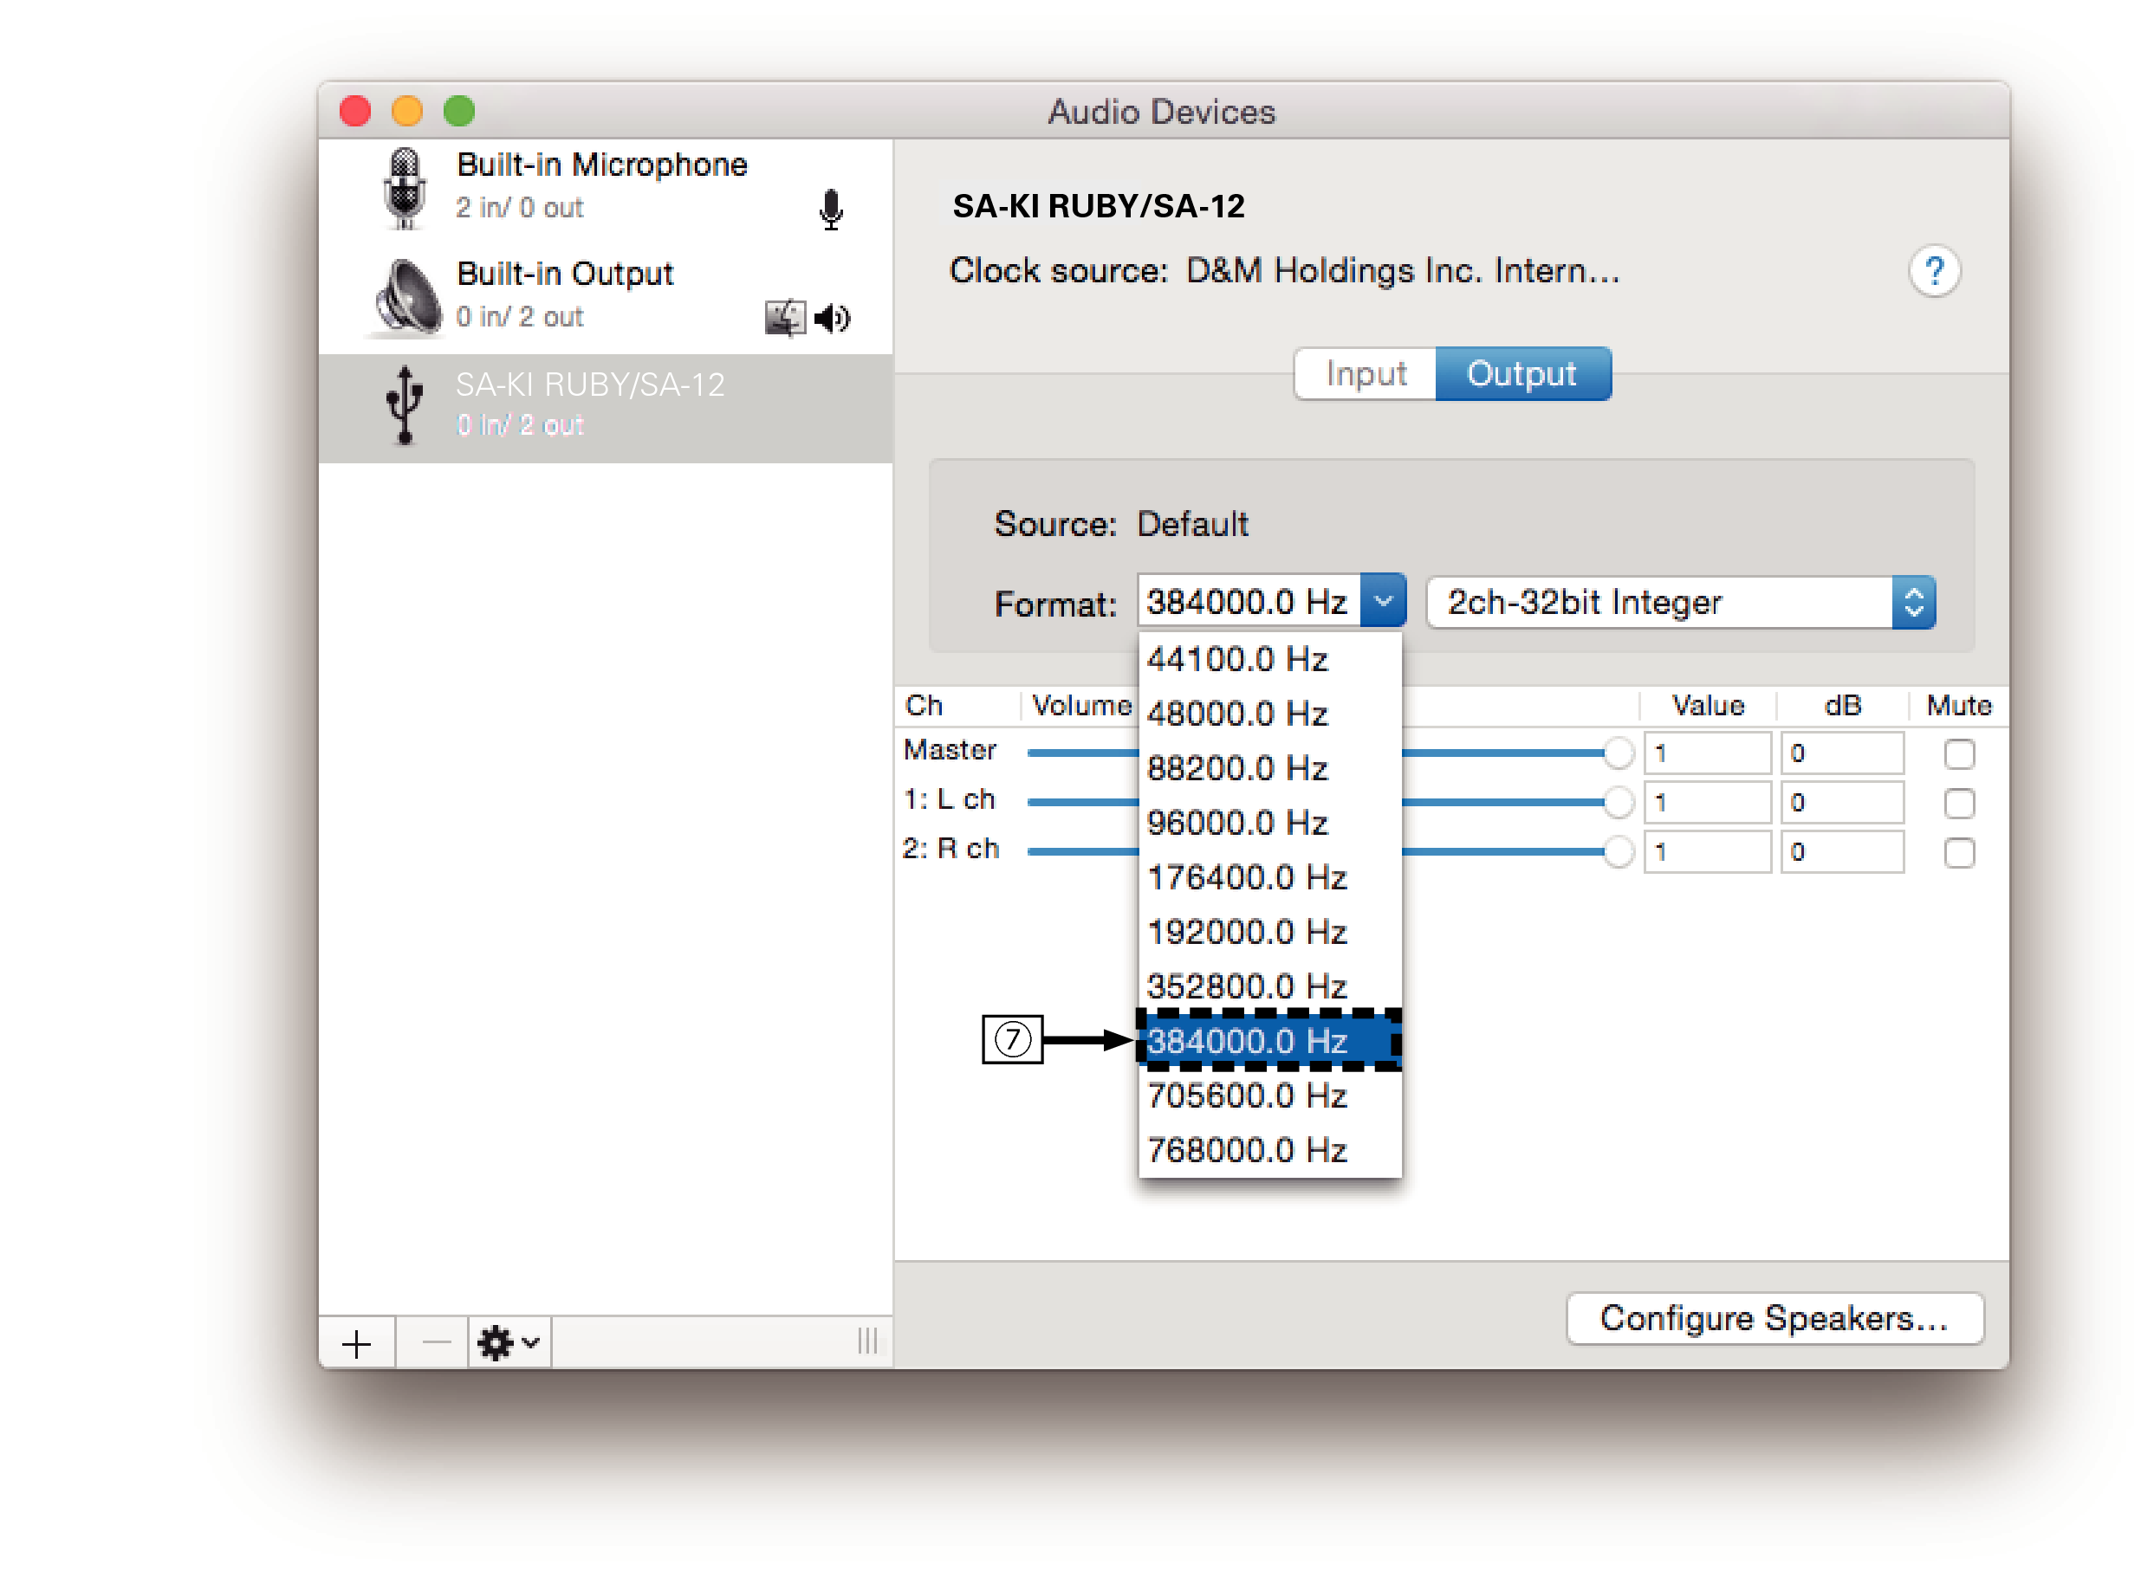Screen dimensions: 2154x1577
Task: Choose 44100.0 Hz from the list
Action: pos(1269,660)
